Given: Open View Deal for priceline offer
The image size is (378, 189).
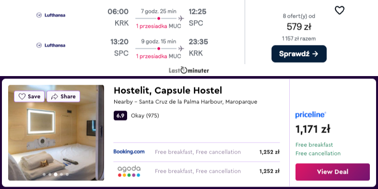Looking at the screenshot, I should 332,172.
